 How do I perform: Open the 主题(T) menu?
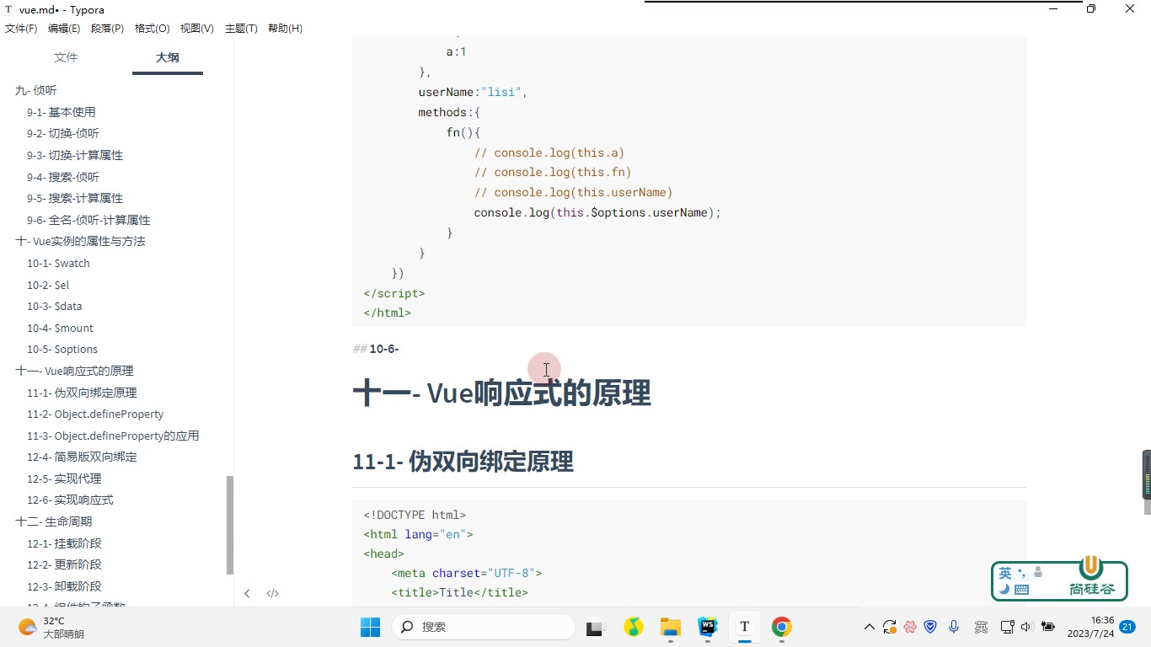[241, 29]
